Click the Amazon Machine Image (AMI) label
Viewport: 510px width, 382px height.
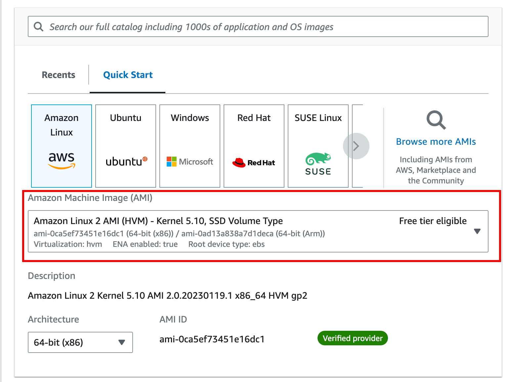point(90,198)
